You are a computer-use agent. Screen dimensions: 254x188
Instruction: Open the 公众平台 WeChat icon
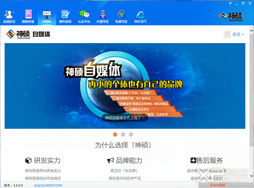pyautogui.click(x=84, y=16)
